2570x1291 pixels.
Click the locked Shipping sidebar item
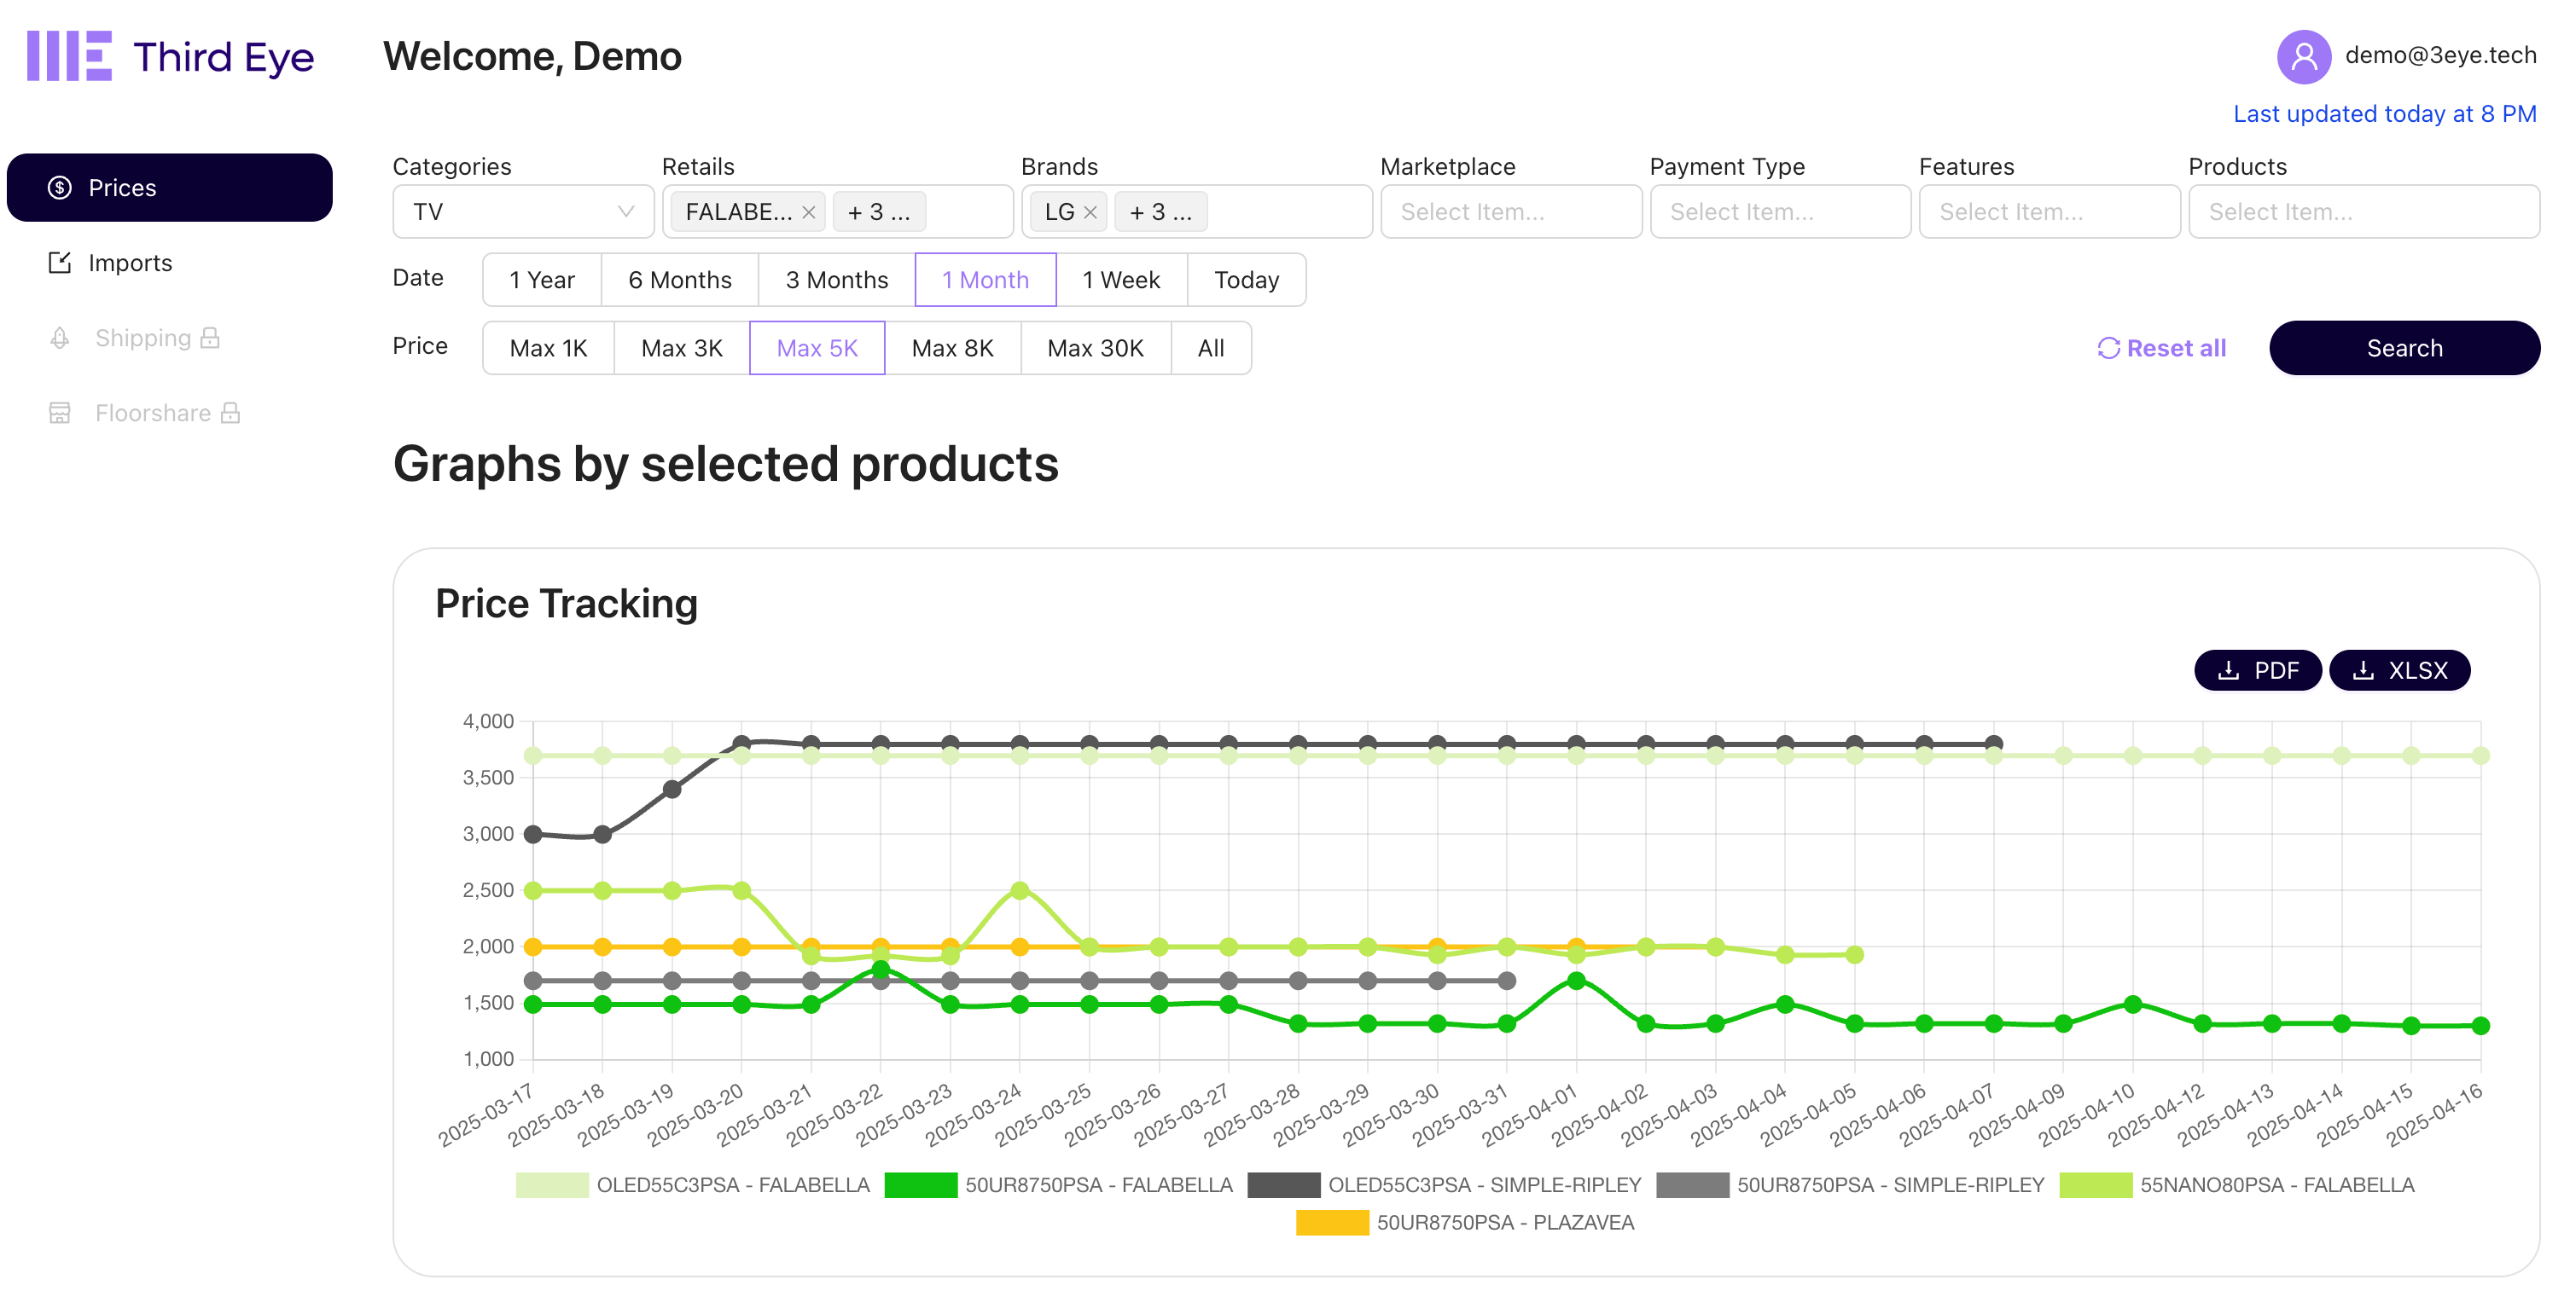142,338
